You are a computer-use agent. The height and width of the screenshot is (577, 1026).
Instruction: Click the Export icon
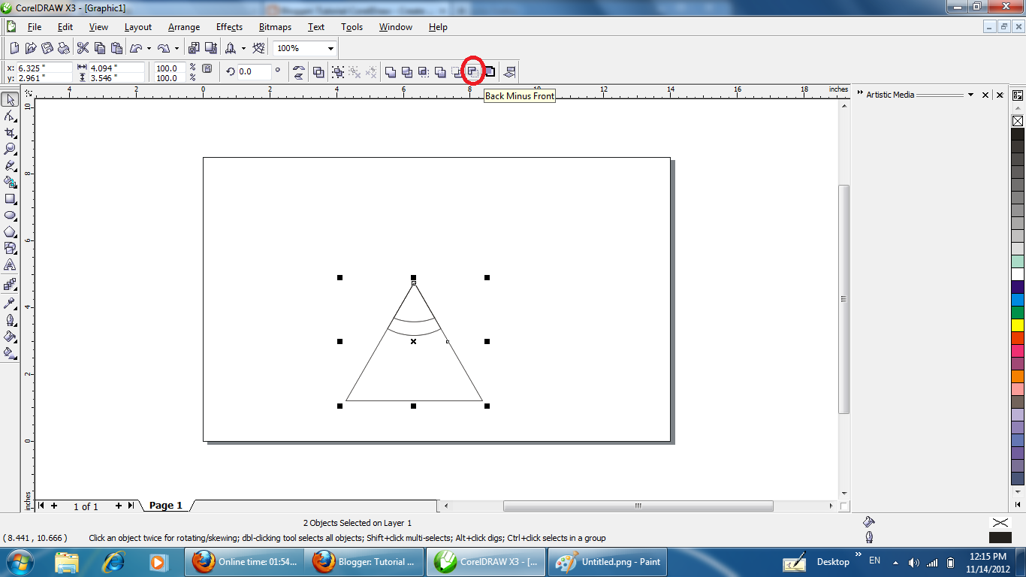tap(210, 48)
